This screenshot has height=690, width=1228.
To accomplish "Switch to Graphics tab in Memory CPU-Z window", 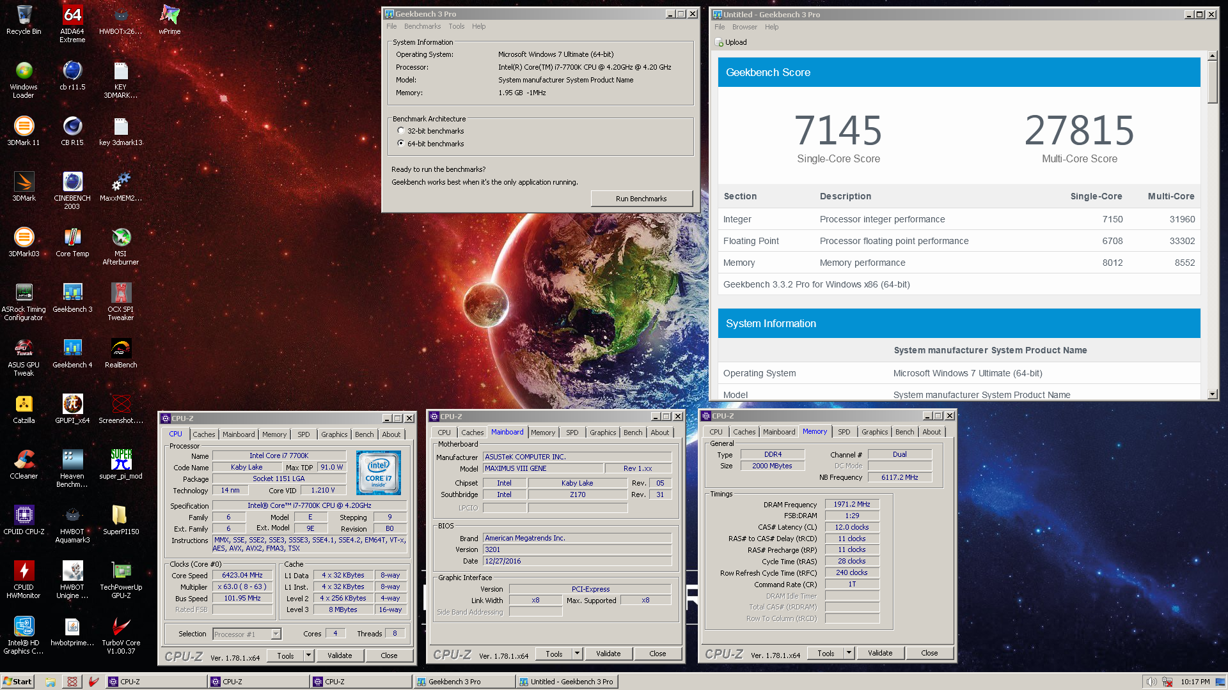I will pos(874,432).
